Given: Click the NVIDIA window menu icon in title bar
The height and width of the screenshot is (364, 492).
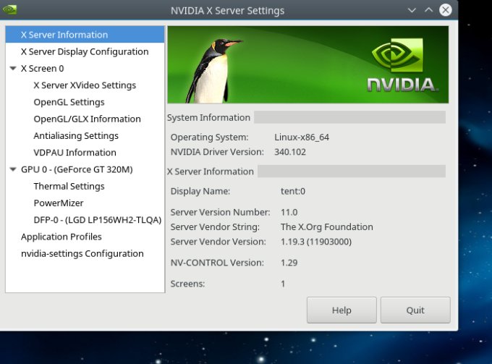Looking at the screenshot, I should [x=9, y=9].
